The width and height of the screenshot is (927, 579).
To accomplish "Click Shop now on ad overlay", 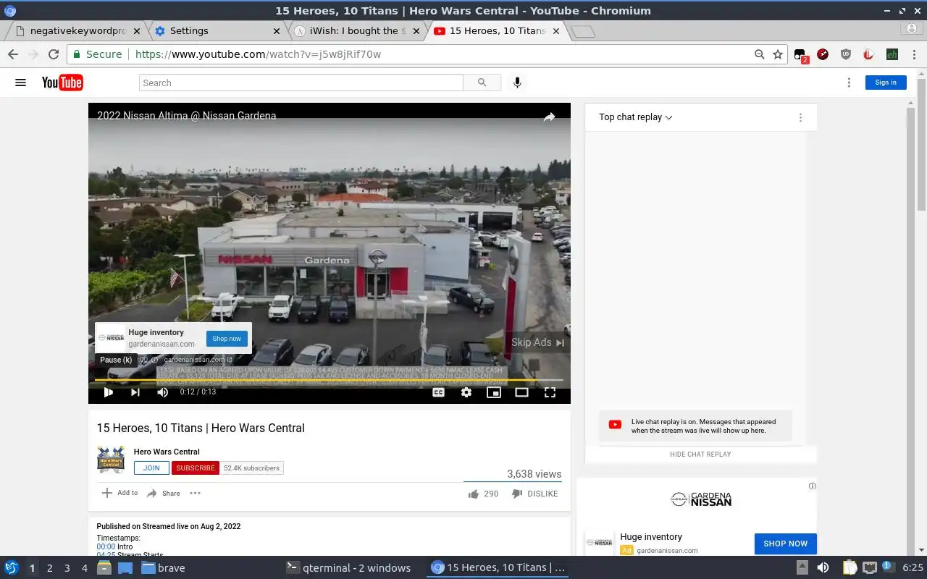I will (227, 339).
